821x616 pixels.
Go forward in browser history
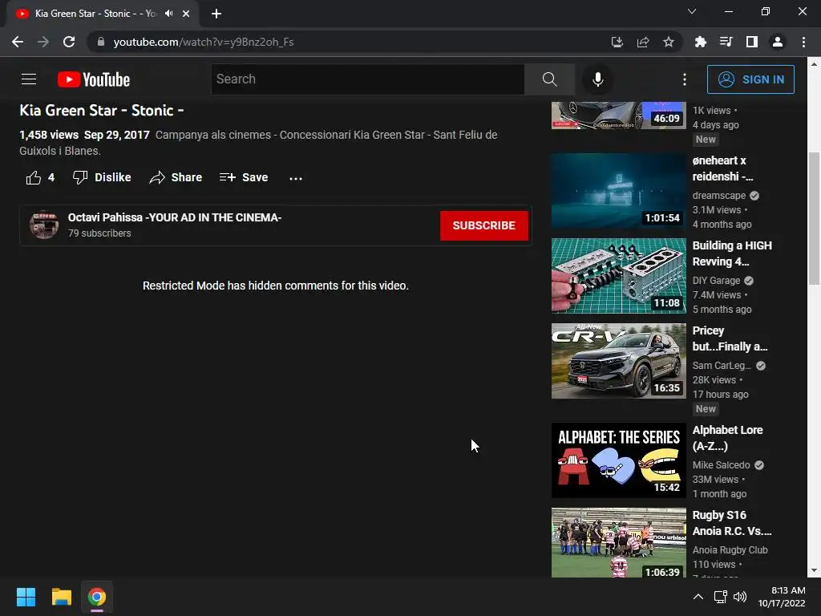tap(43, 42)
